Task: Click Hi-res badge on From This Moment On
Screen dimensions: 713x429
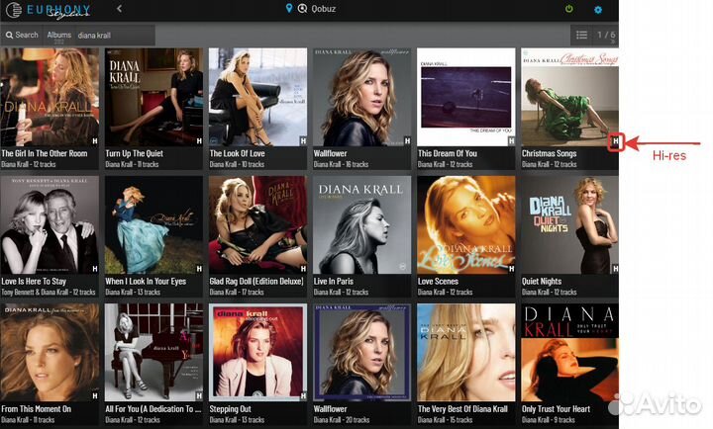Action: pos(95,395)
